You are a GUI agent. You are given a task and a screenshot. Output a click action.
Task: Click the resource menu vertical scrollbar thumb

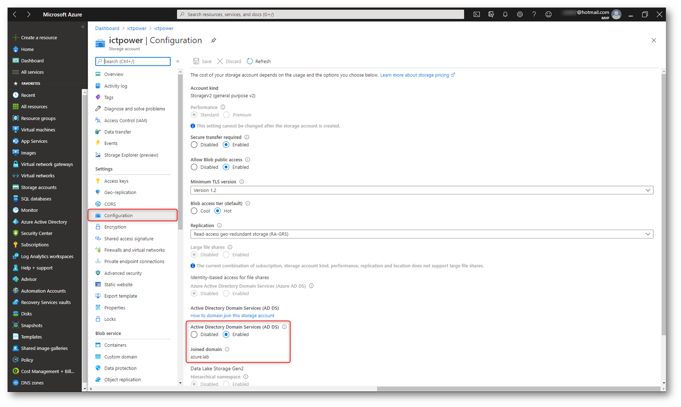coord(180,153)
